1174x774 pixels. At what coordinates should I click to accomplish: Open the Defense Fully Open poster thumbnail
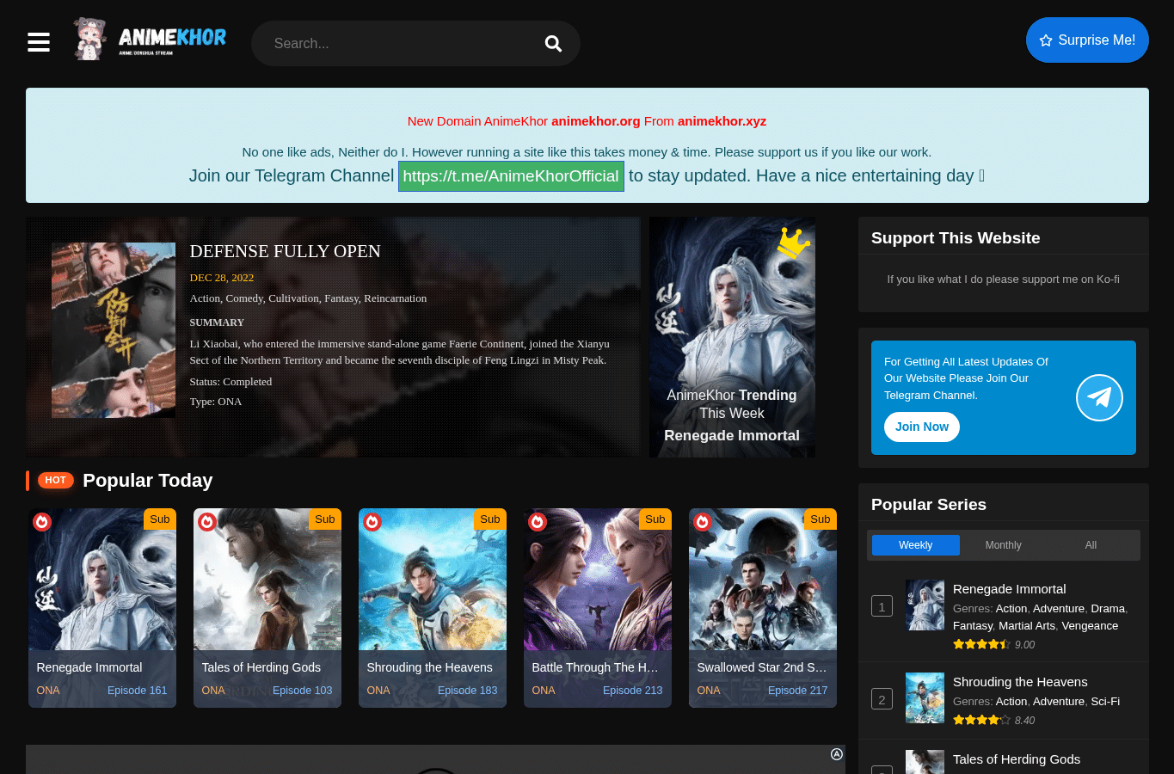click(114, 330)
